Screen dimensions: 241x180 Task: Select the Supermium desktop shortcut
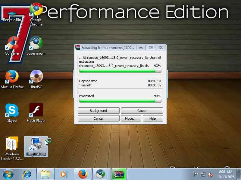tap(36, 46)
